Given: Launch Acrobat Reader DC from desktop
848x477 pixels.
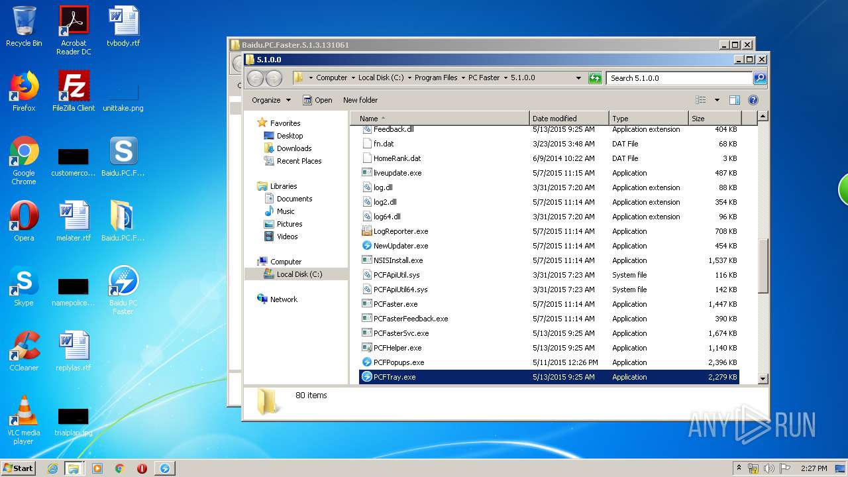Looking at the screenshot, I should coord(74,30).
